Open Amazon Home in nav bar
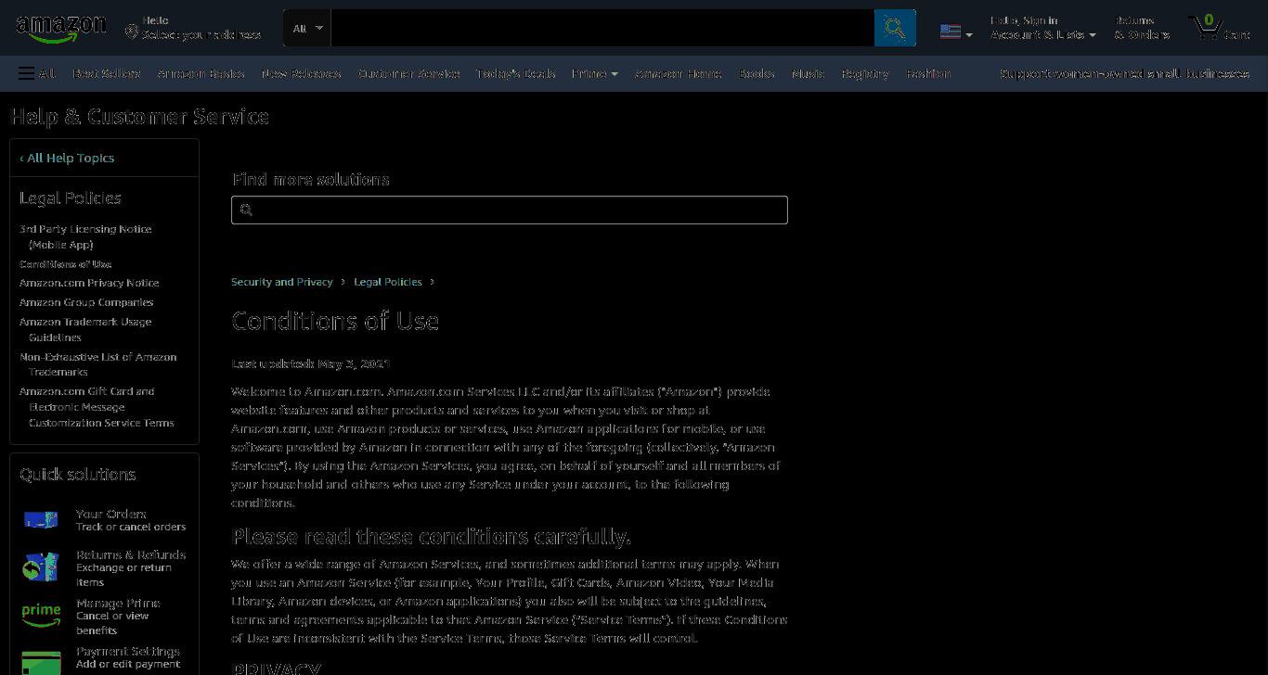Viewport: 1268px width, 675px height. [679, 73]
